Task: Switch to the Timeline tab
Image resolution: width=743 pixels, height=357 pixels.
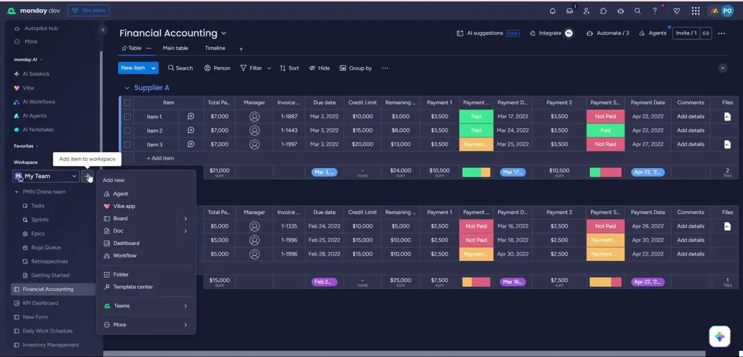Action: (215, 48)
